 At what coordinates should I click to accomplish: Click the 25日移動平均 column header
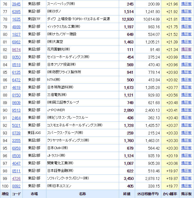148,194
